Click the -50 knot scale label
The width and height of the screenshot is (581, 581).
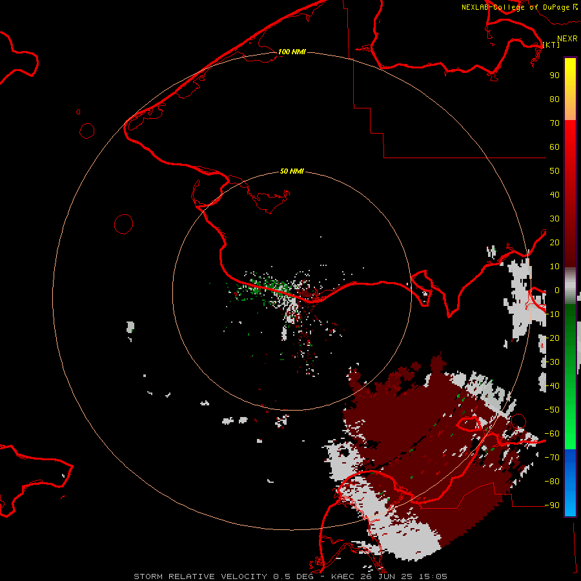pos(552,410)
